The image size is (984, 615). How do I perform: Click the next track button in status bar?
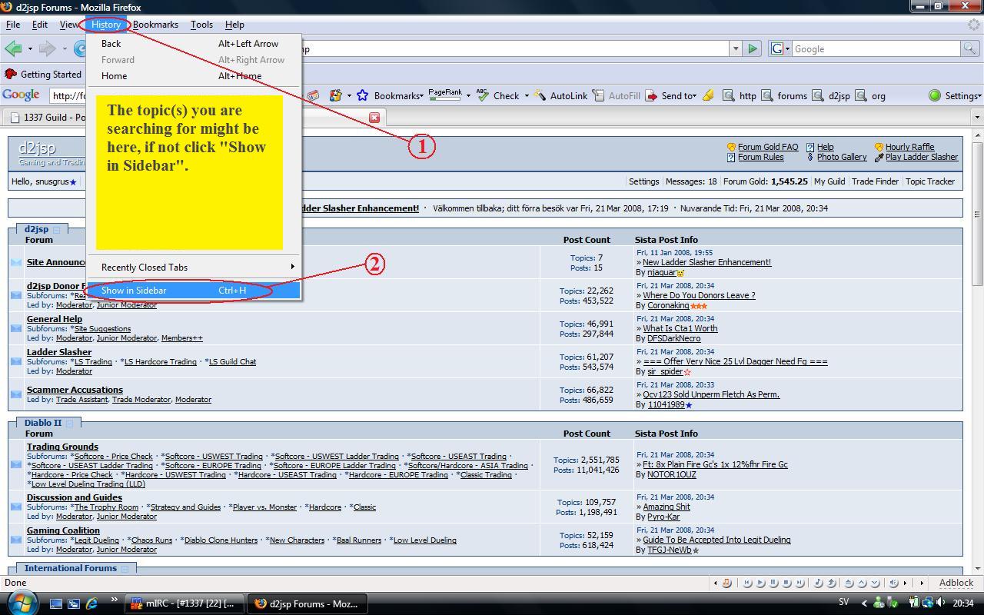(x=799, y=583)
